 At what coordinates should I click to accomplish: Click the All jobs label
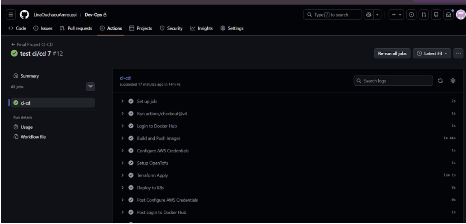point(17,87)
